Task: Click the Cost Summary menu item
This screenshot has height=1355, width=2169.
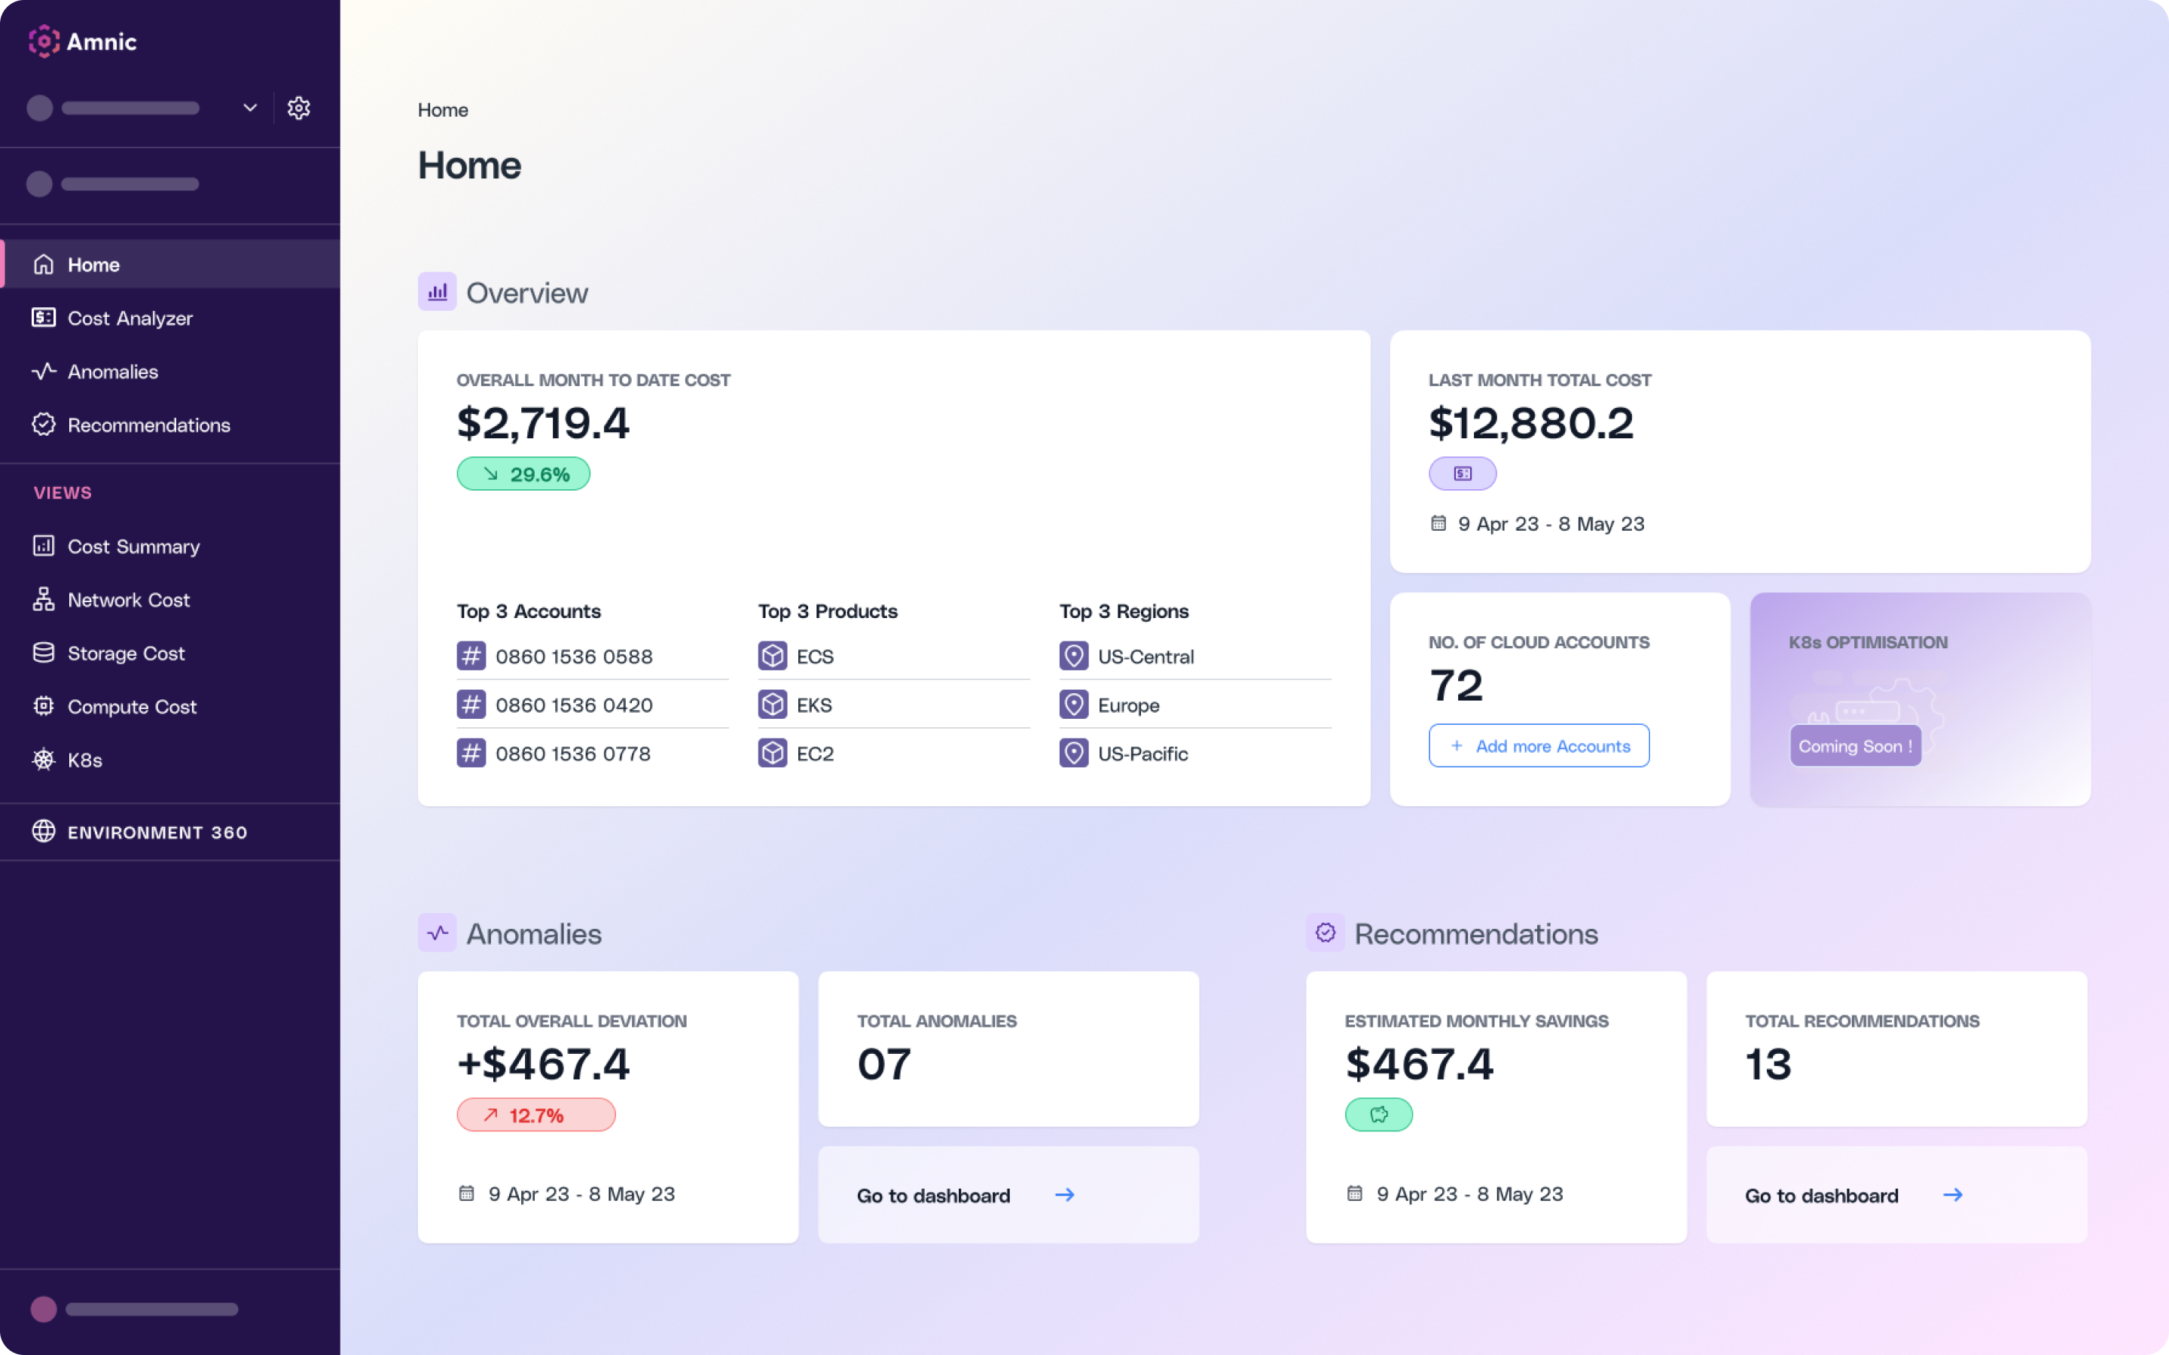Action: pos(133,545)
